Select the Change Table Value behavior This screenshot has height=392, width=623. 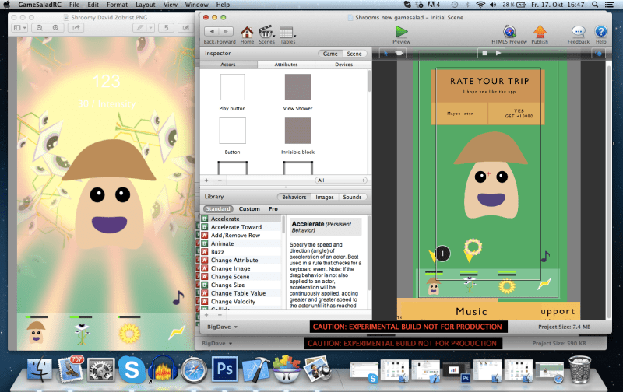[x=241, y=293]
